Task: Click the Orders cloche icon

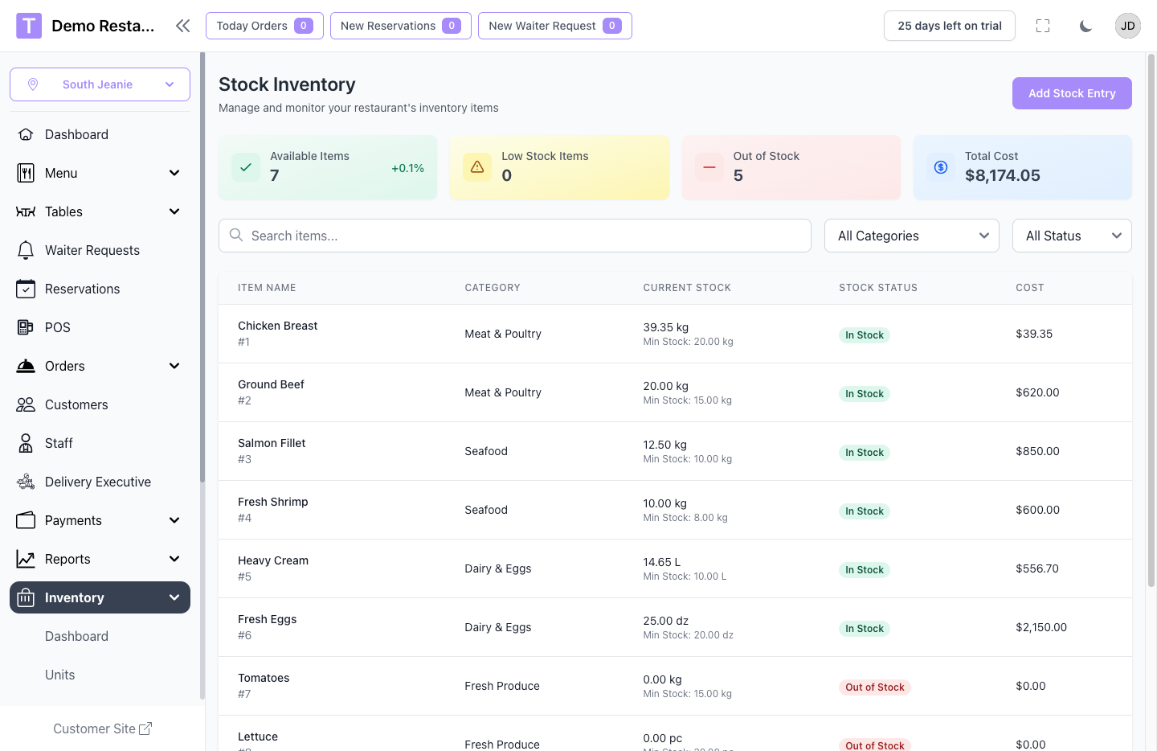Action: [x=26, y=366]
